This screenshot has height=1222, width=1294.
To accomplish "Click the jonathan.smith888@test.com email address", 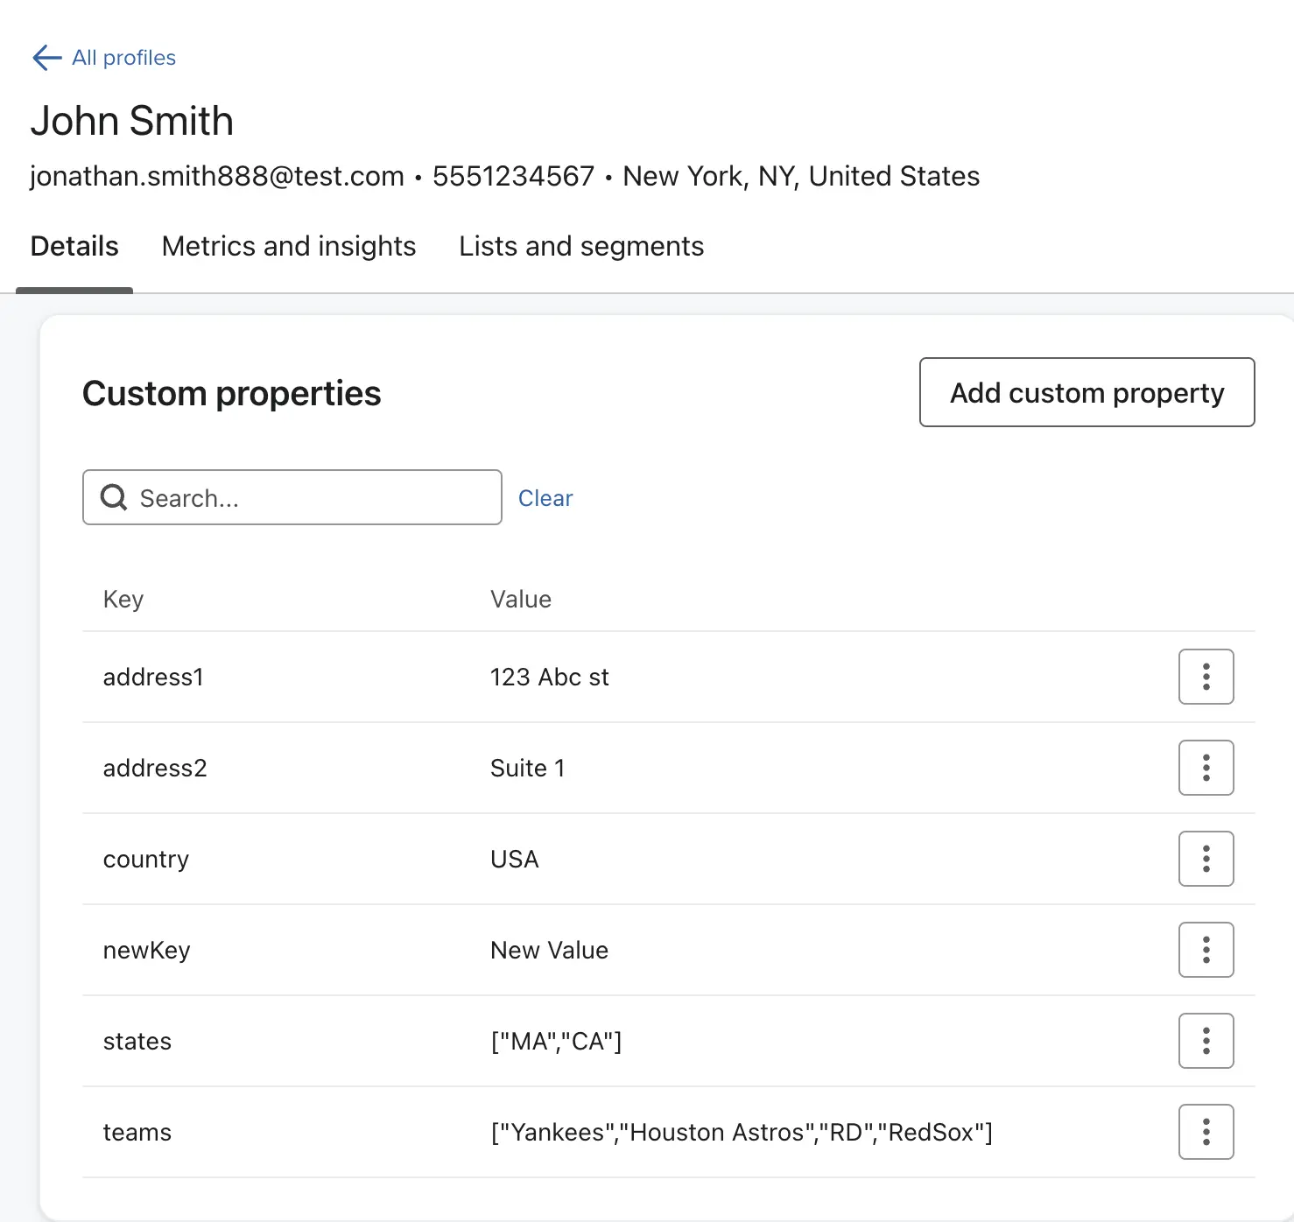I will click(x=217, y=177).
